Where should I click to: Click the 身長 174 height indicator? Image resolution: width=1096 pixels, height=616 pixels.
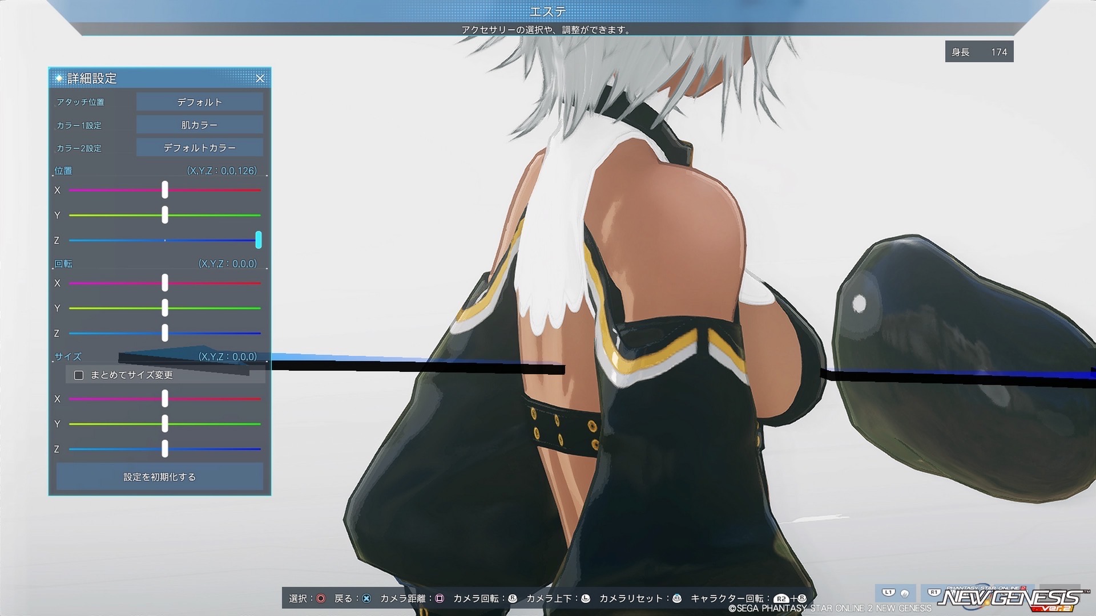pyautogui.click(x=979, y=52)
